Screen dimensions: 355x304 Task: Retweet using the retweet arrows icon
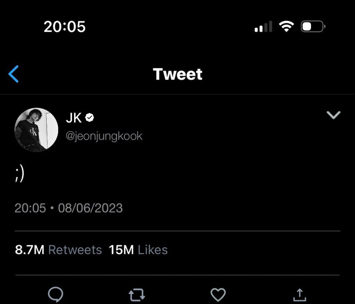tap(137, 294)
